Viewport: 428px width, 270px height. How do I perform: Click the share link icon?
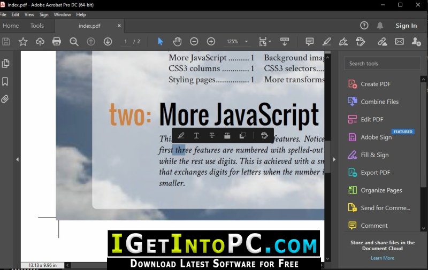click(x=382, y=42)
